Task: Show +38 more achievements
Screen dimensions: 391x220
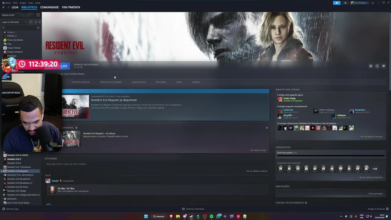Action: 375,169
